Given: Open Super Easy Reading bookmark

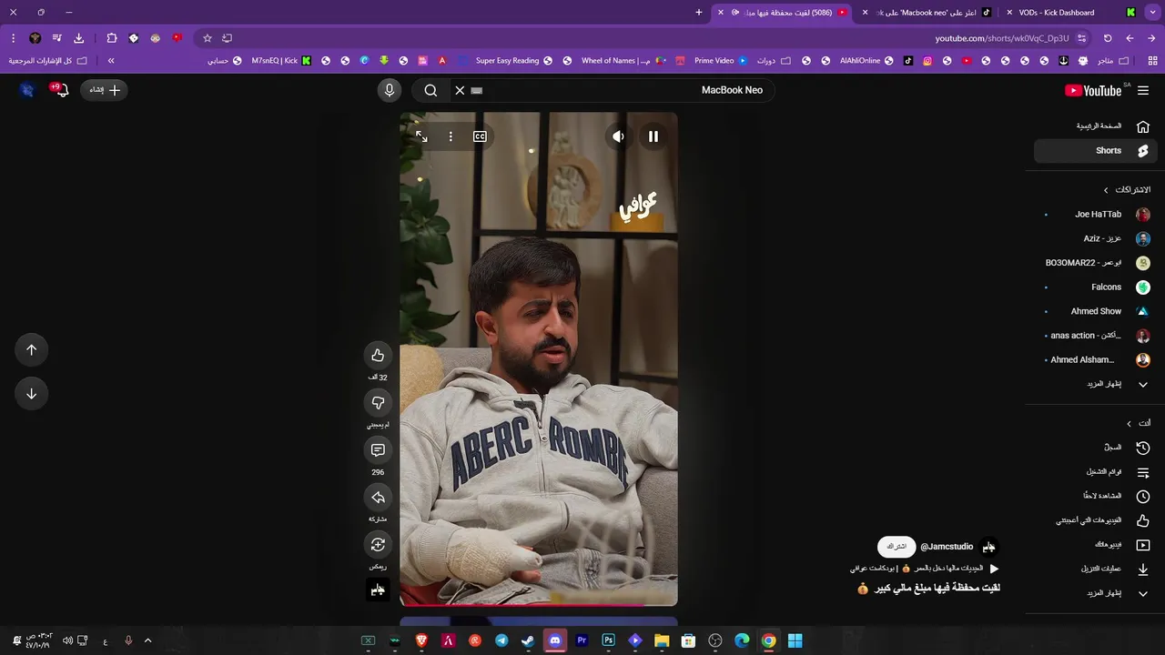Looking at the screenshot, I should [x=514, y=61].
